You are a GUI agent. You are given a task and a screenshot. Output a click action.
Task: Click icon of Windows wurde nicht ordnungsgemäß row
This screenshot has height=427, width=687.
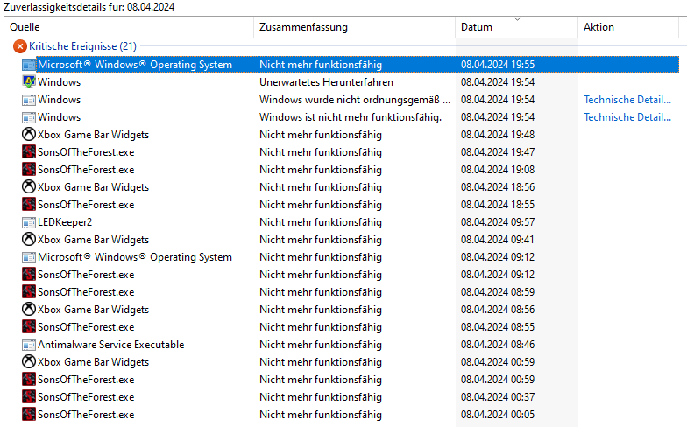point(29,100)
